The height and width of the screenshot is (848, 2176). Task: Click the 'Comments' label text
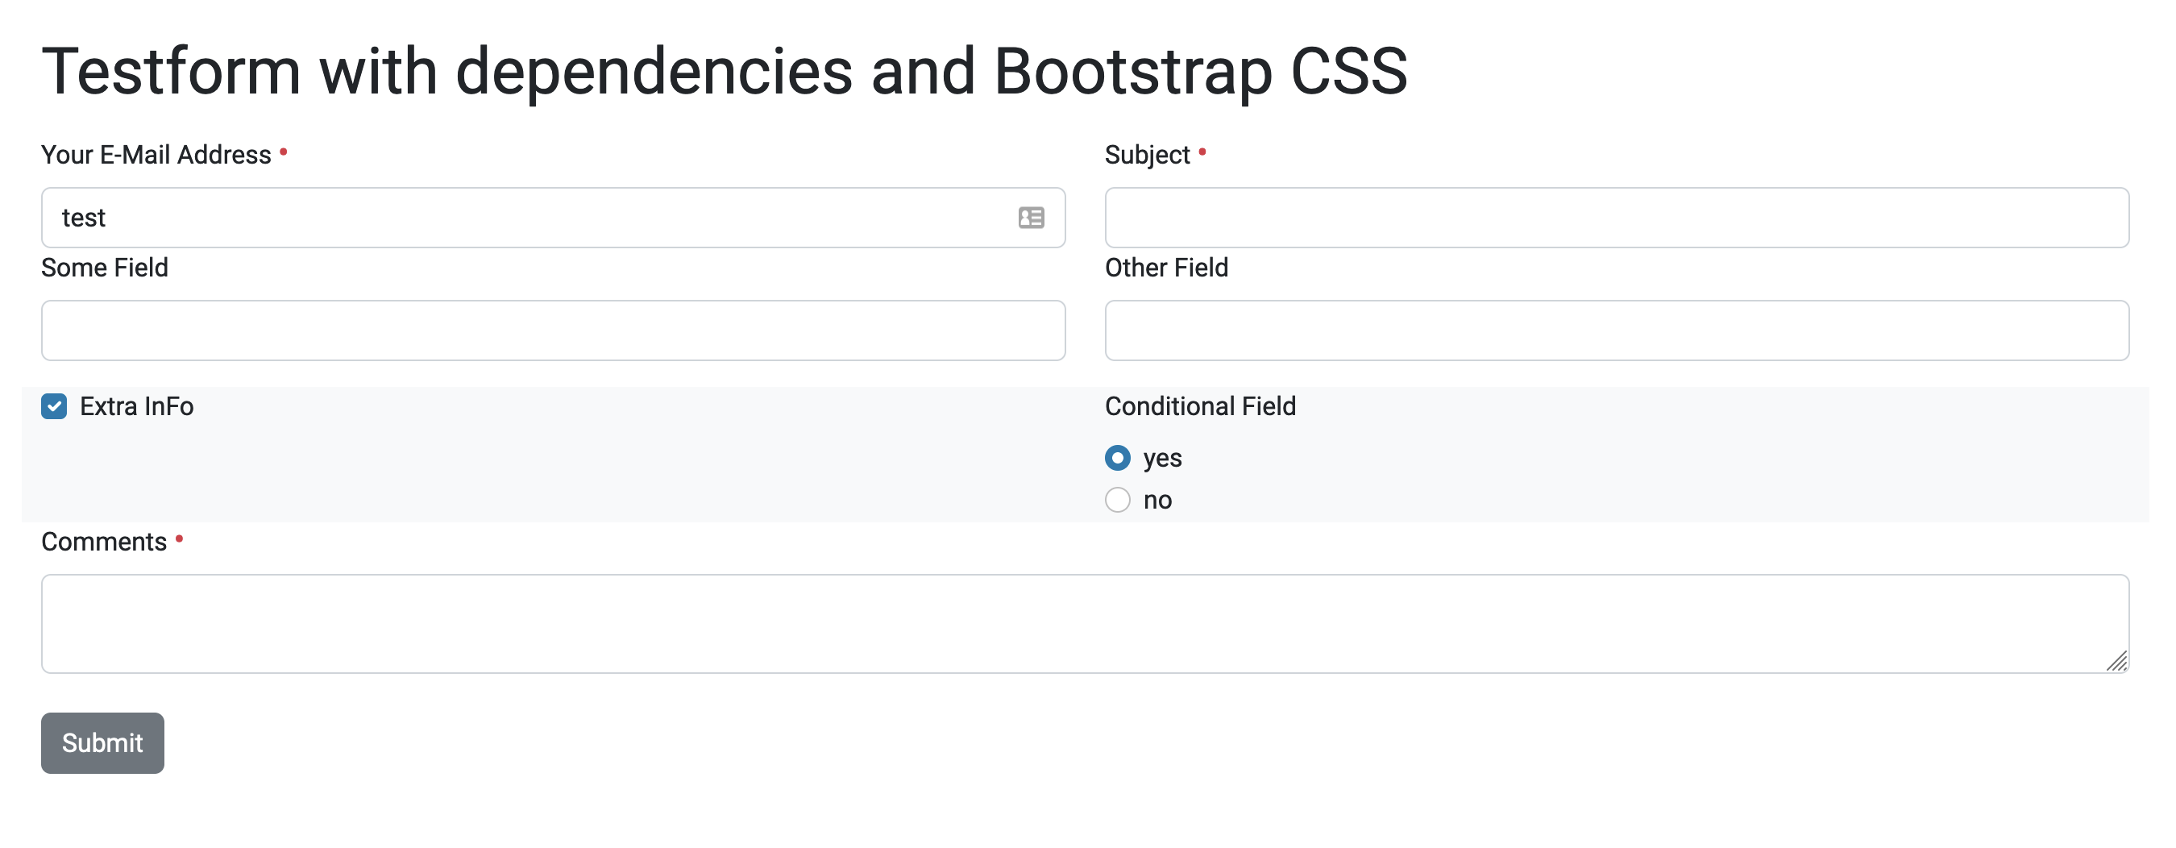point(104,542)
